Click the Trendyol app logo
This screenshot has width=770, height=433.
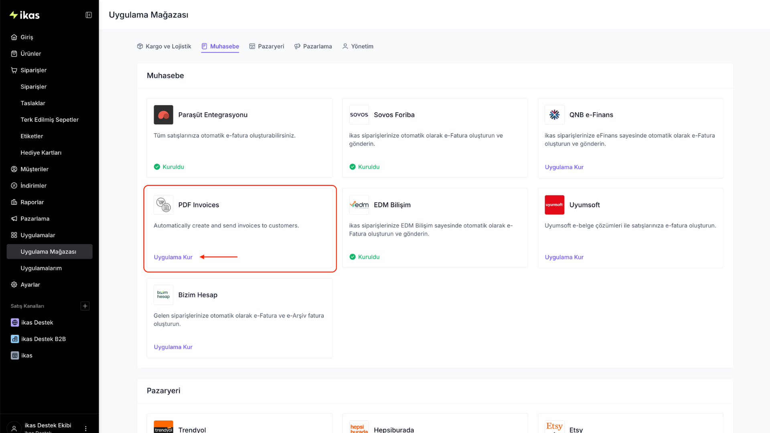(163, 427)
